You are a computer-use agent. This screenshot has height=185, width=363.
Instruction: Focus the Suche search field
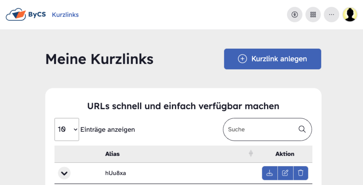260,129
